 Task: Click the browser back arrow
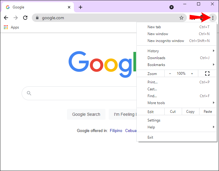click(x=6, y=18)
